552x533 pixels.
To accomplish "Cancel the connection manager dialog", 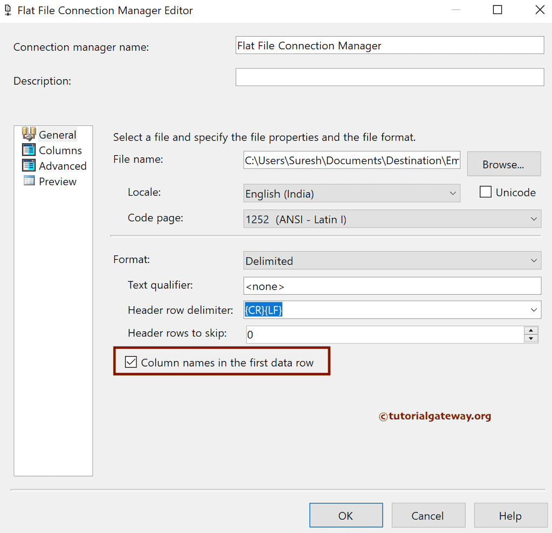I will [x=428, y=515].
